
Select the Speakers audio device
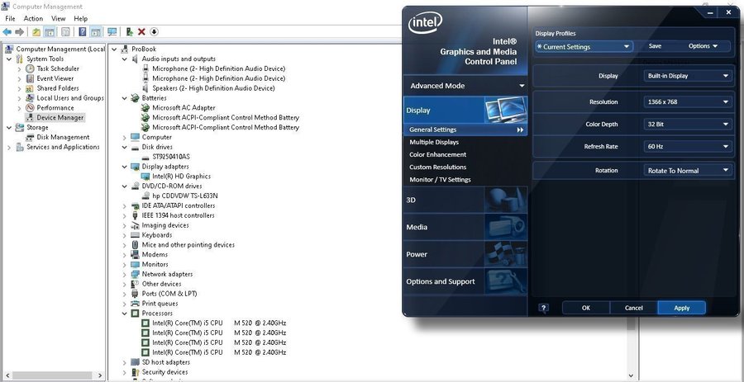pos(213,88)
